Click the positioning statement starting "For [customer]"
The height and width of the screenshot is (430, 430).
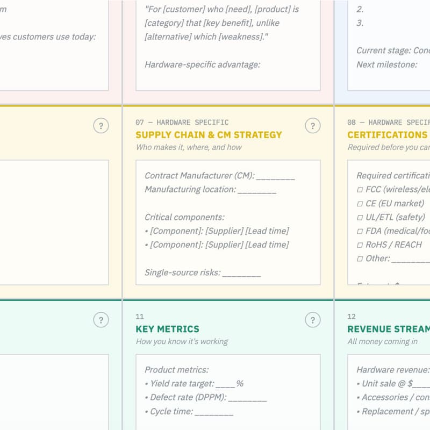[222, 23]
